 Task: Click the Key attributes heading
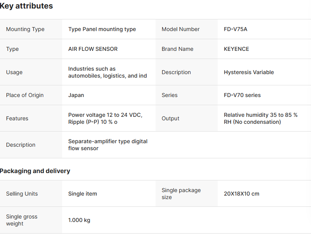26,6
